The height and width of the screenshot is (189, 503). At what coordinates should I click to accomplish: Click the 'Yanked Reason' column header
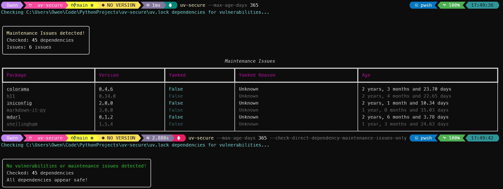pyautogui.click(x=257, y=75)
